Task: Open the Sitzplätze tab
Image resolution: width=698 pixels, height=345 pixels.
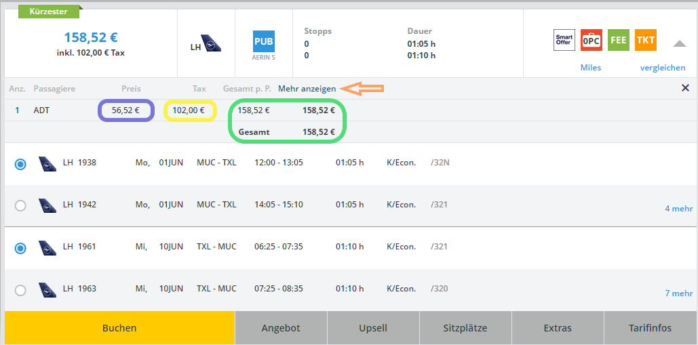Action: tap(465, 328)
